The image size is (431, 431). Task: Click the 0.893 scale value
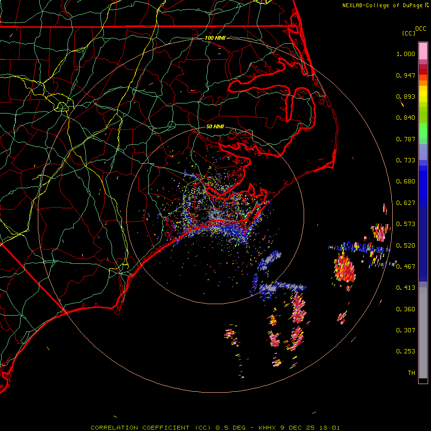click(406, 96)
